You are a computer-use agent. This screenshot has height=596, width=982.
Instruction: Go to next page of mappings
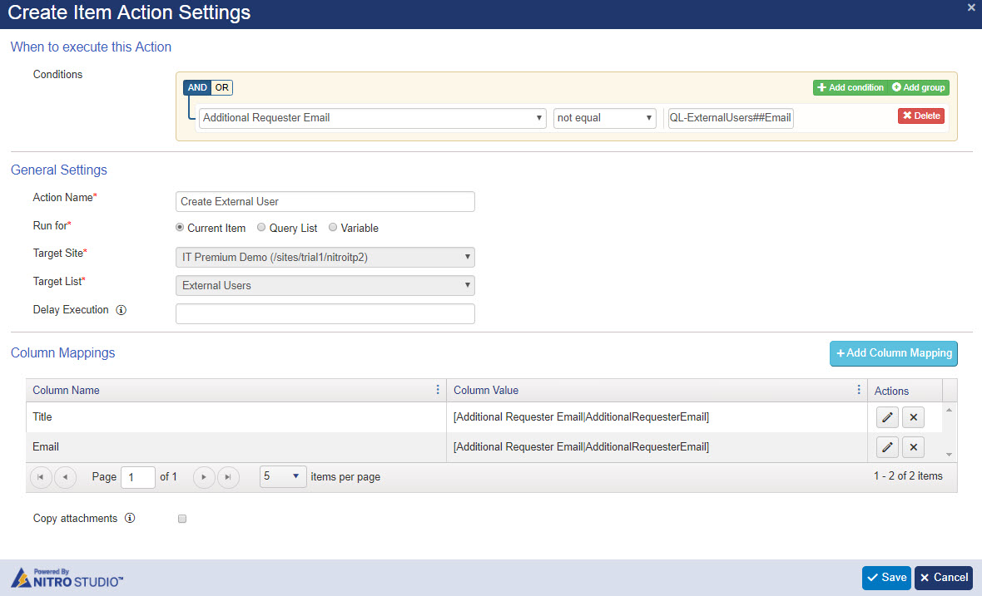204,477
